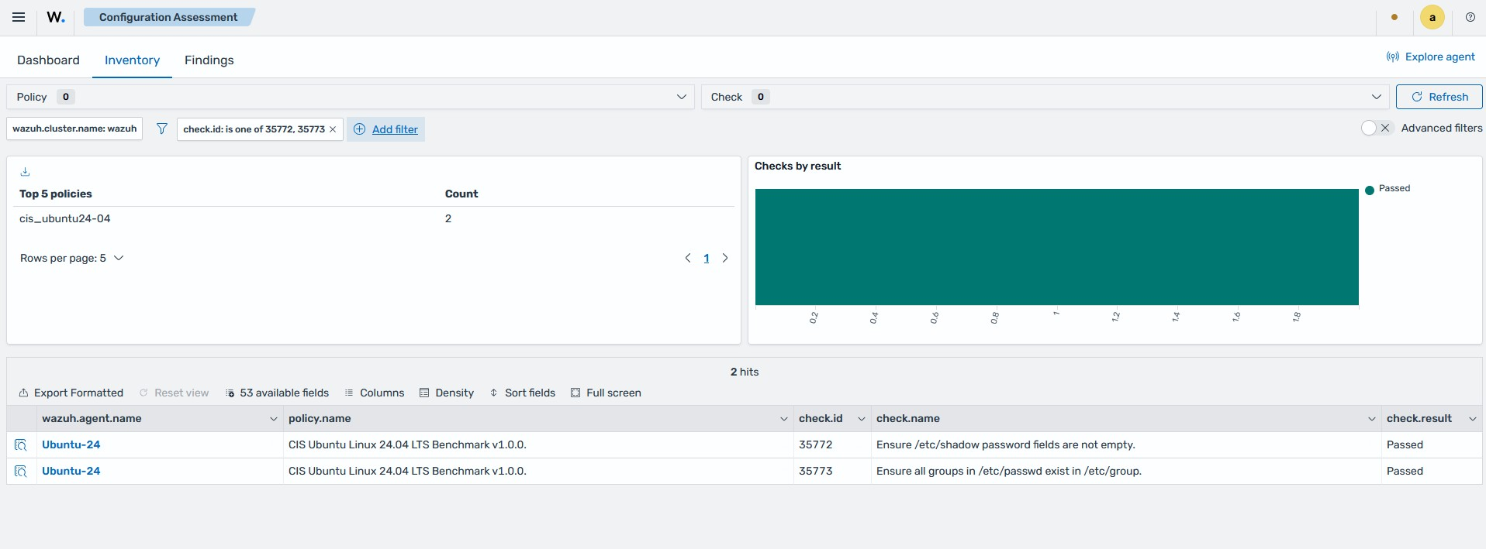Screen dimensions: 1486x549
Task: Open Sort fields options
Action: coord(522,393)
